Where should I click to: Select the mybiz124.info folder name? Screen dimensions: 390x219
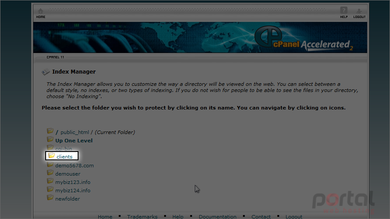tap(73, 191)
